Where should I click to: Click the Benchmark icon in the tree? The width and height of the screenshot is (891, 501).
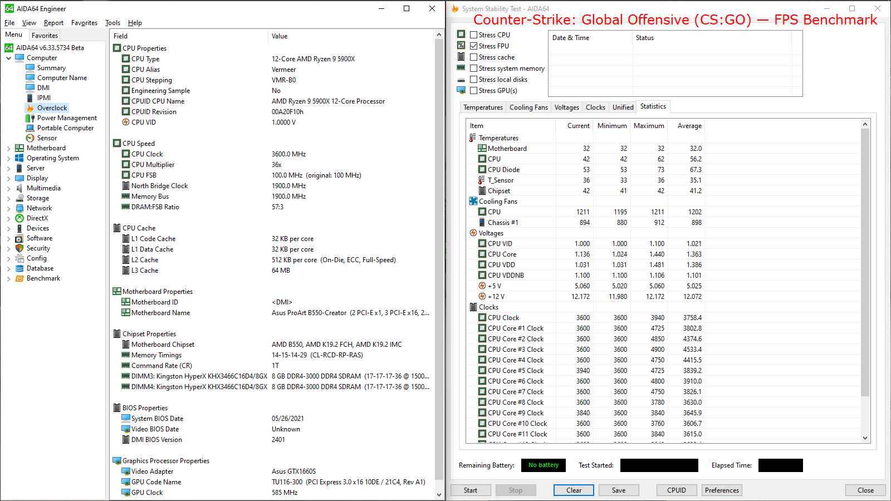click(19, 278)
